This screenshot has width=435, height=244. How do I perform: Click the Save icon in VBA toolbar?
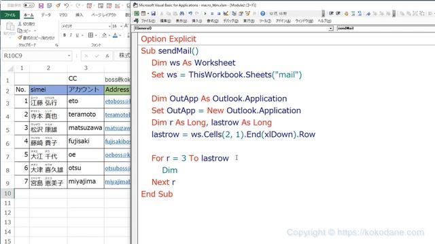click(153, 14)
